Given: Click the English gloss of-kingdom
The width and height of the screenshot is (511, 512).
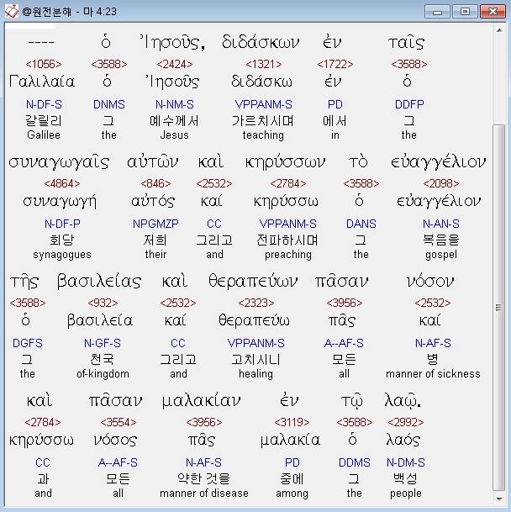Looking at the screenshot, I should (103, 374).
